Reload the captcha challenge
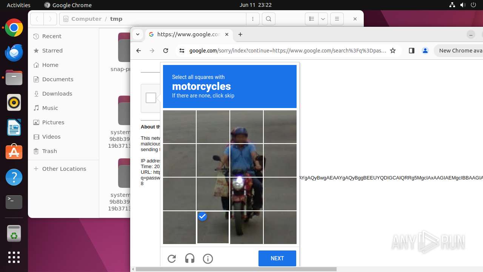The height and width of the screenshot is (272, 483). [172, 258]
